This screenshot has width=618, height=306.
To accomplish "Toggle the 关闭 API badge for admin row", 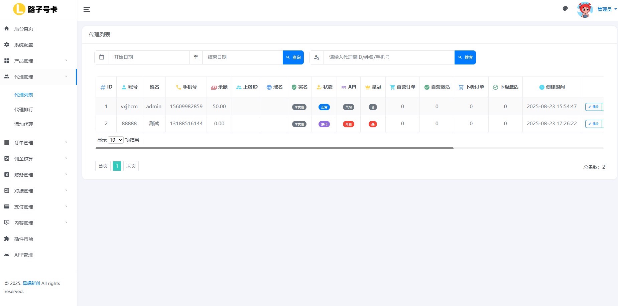I will tap(348, 107).
